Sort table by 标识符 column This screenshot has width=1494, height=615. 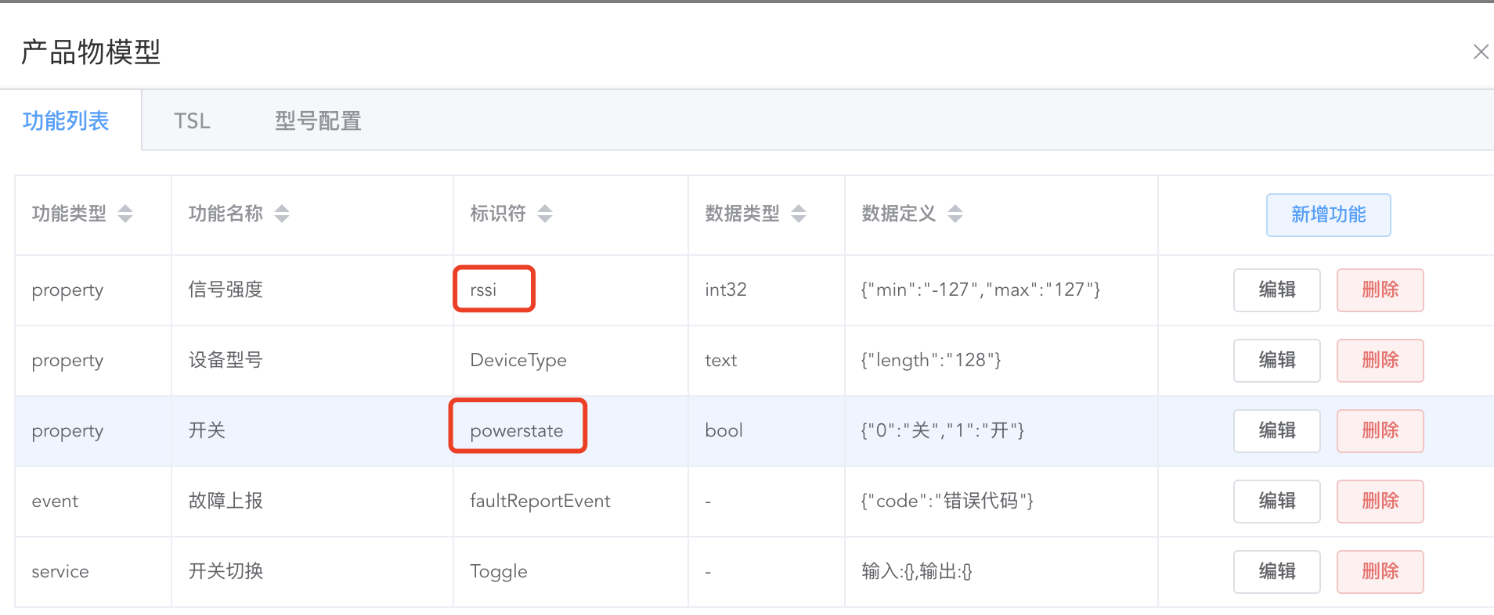[545, 214]
